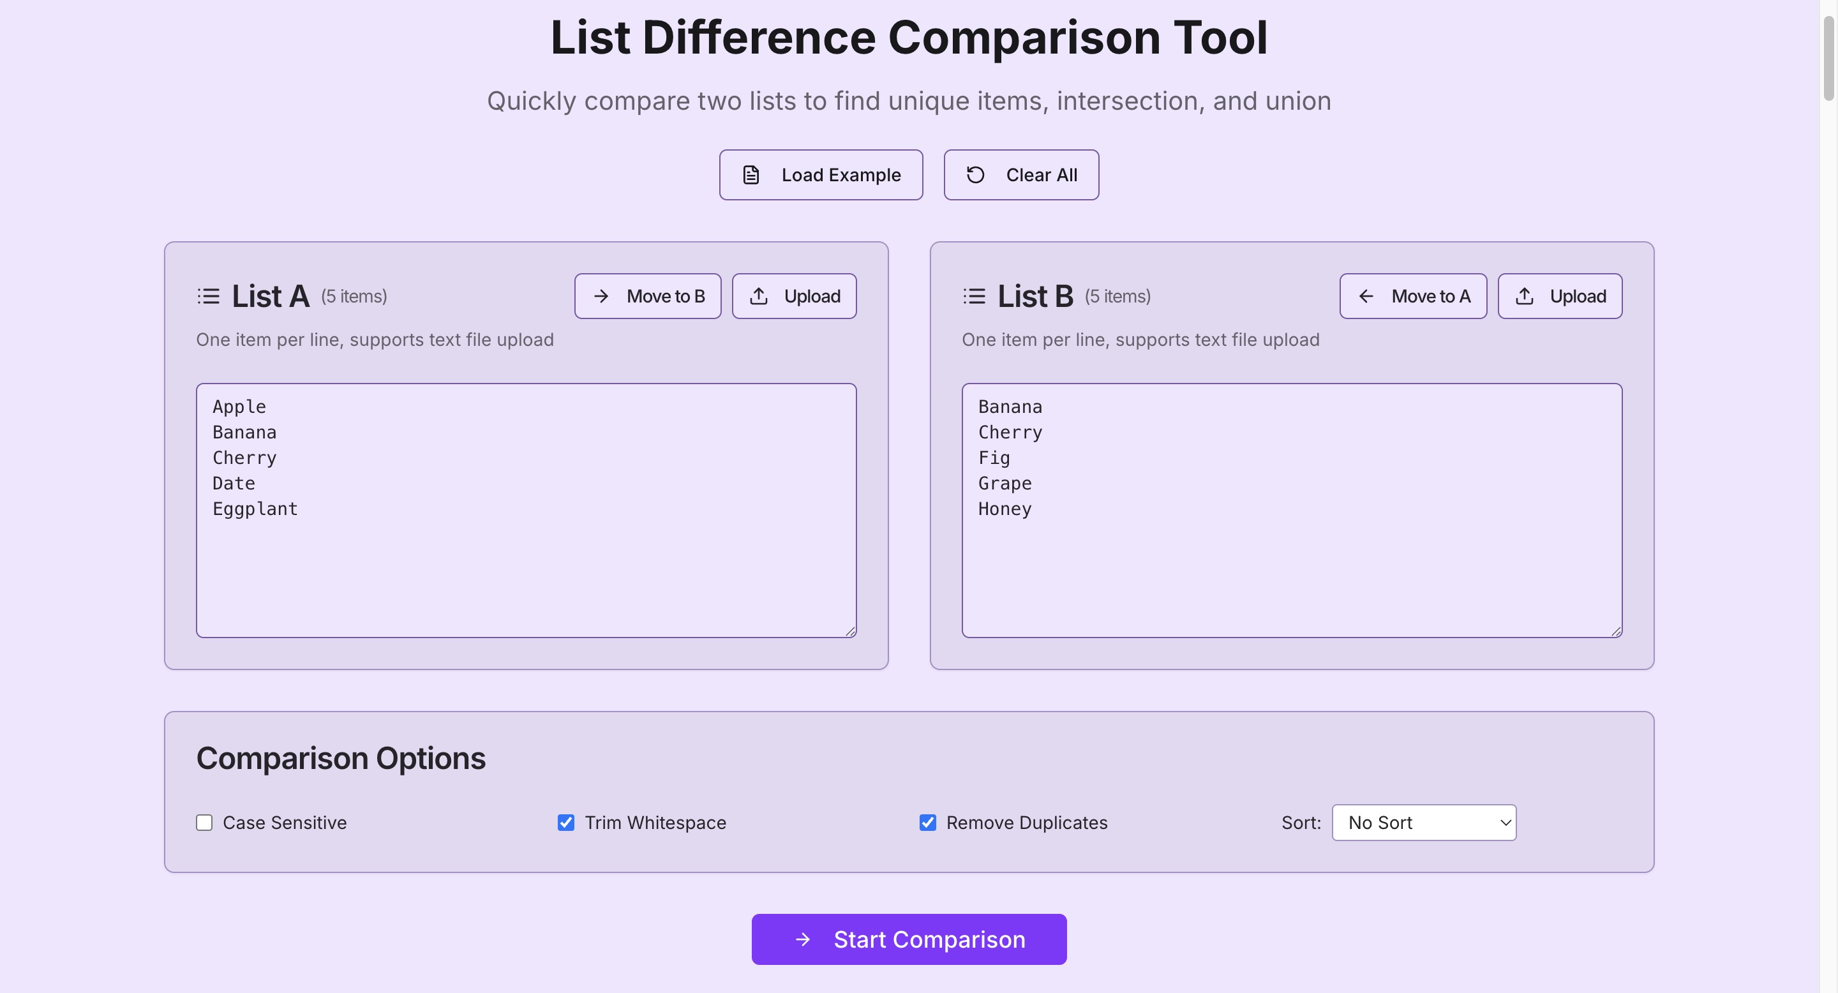Viewport: 1838px width, 993px height.
Task: Click the list icon beside List B heading
Action: (974, 296)
